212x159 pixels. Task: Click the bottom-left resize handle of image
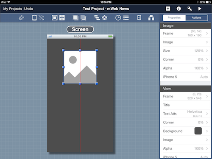pyautogui.click(x=63, y=84)
